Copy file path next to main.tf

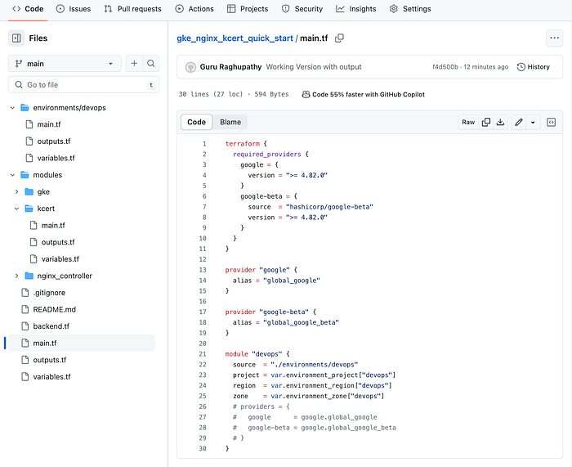click(339, 38)
